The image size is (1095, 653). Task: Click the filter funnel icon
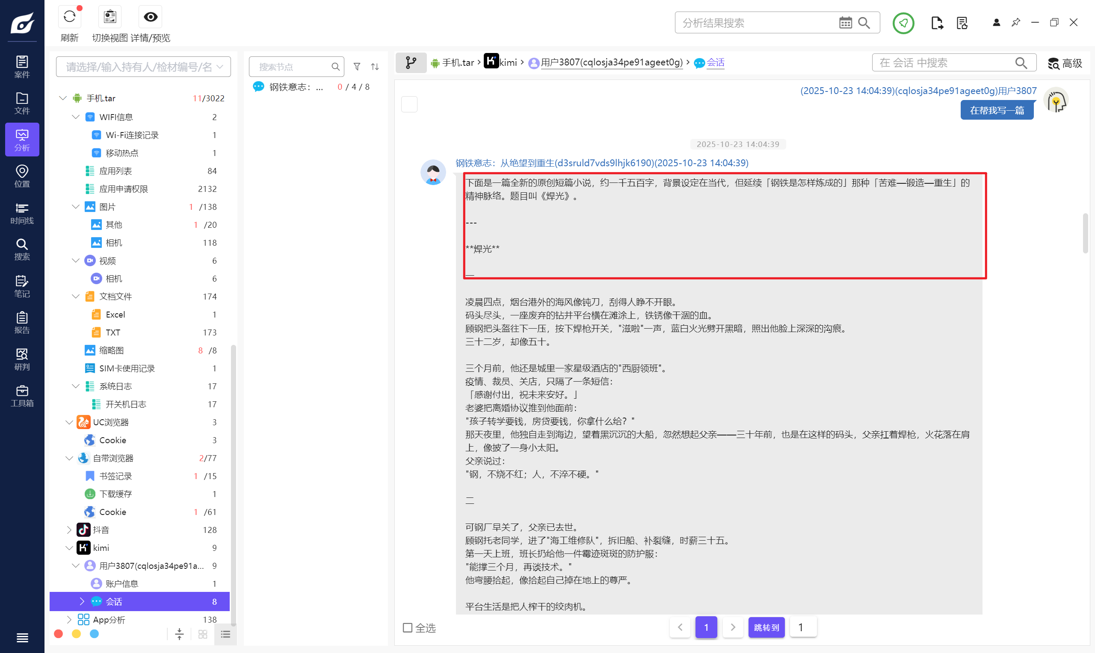click(357, 67)
